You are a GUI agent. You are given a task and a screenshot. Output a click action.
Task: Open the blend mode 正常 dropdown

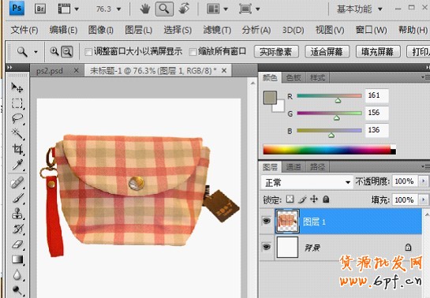[x=307, y=182]
